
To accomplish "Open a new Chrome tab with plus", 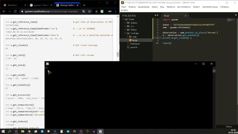I will 84,5.
